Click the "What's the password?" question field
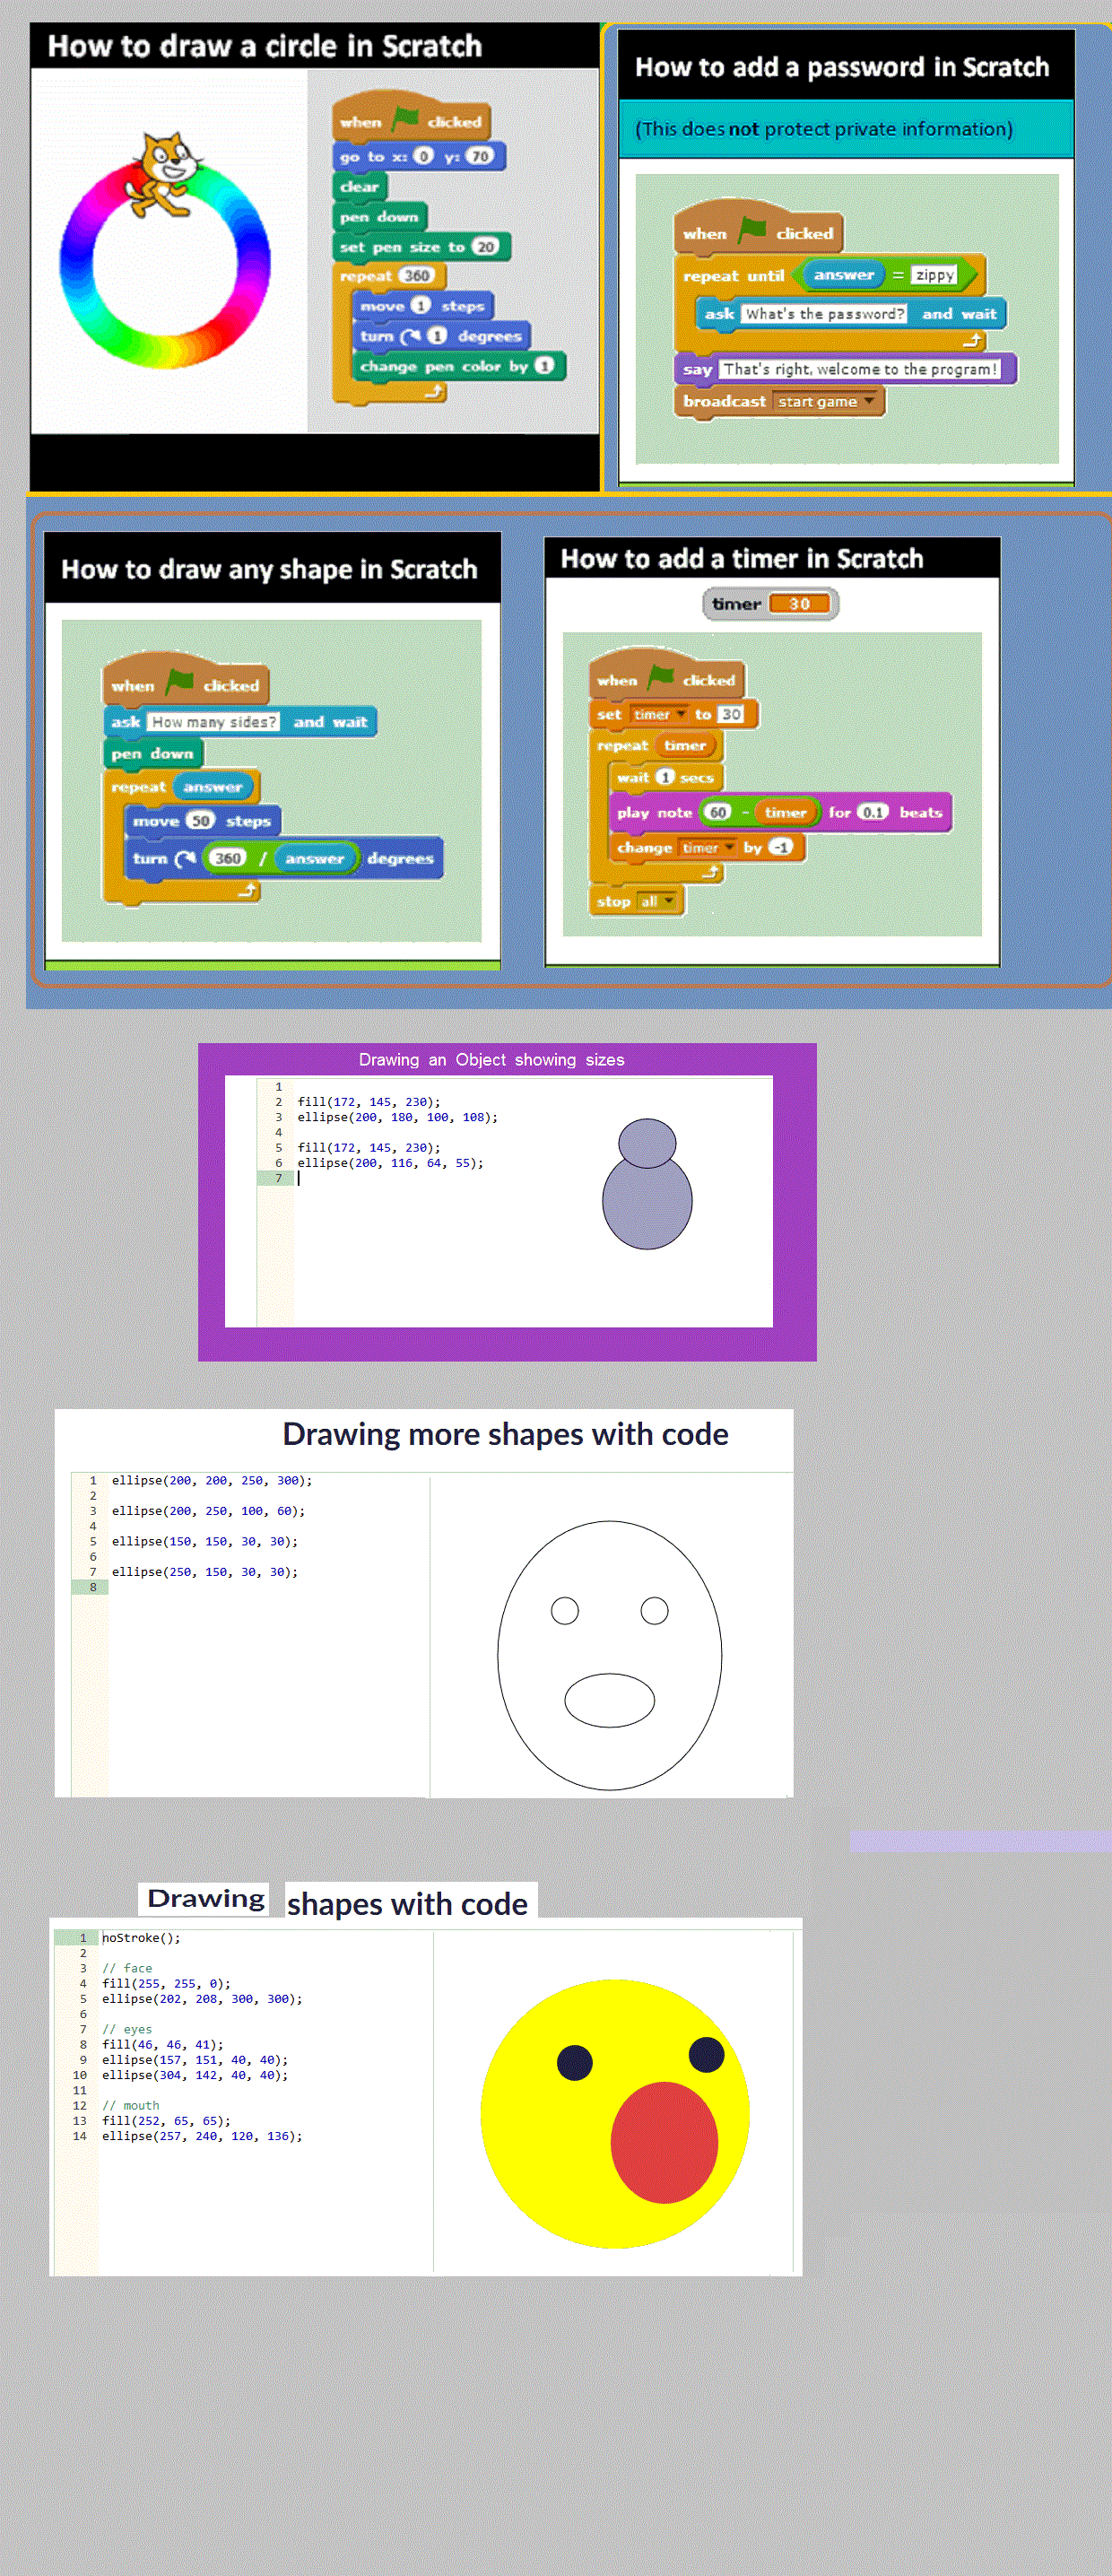This screenshot has width=1112, height=2576. pyautogui.click(x=824, y=313)
